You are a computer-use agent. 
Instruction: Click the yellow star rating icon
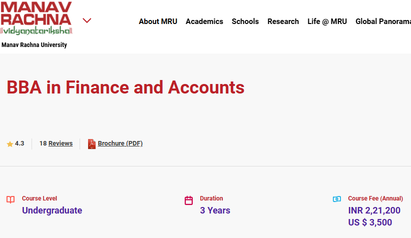pos(10,144)
